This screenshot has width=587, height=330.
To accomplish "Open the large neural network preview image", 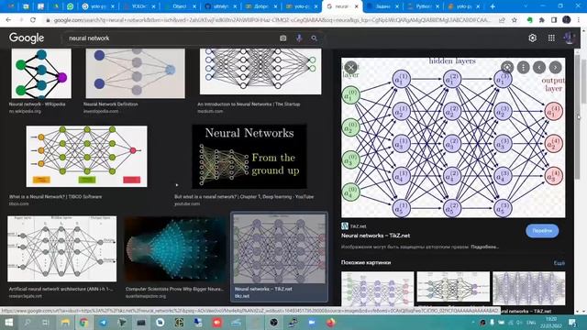I will tap(453, 137).
